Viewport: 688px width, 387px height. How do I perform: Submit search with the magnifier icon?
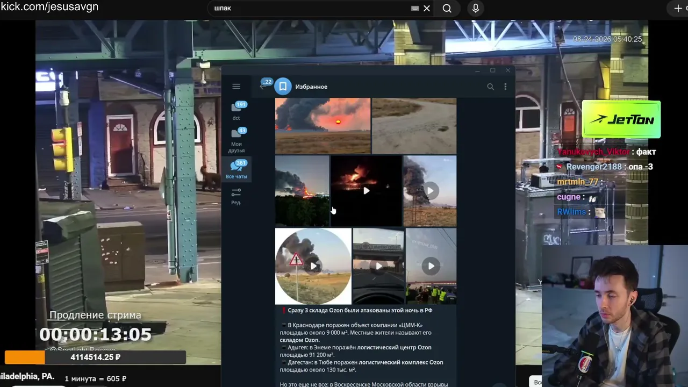[447, 9]
